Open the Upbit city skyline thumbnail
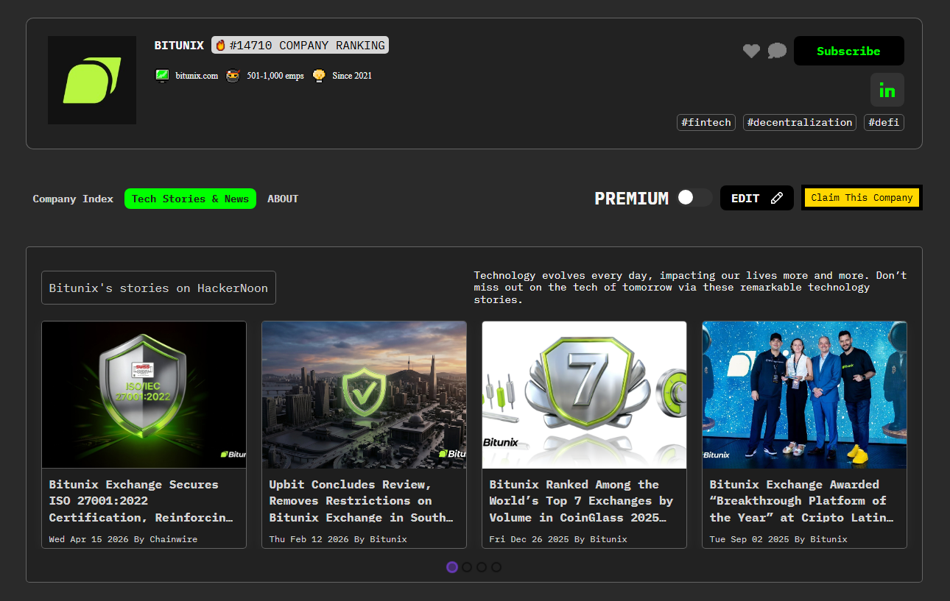Viewport: 950px width, 601px height. point(364,395)
